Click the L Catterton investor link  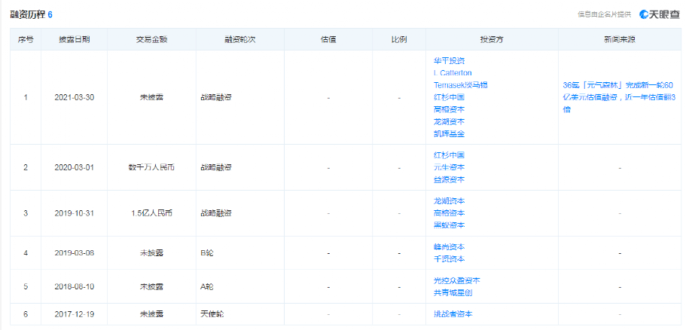click(x=452, y=72)
